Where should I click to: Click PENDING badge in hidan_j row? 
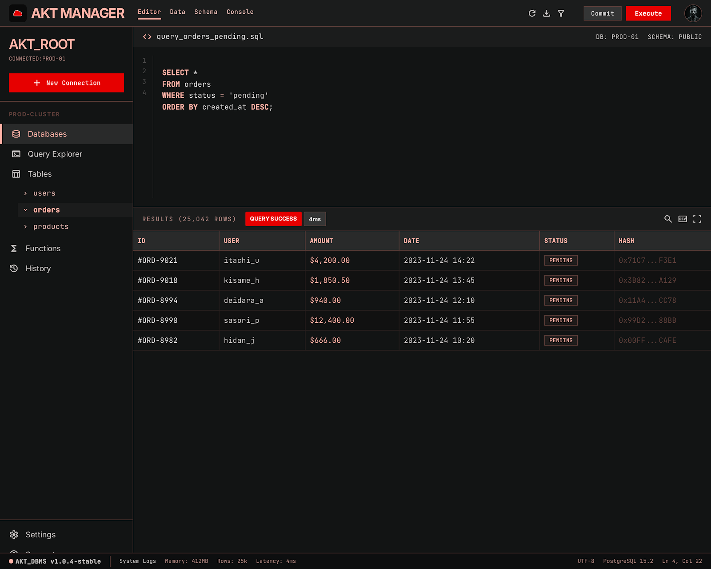(x=561, y=341)
